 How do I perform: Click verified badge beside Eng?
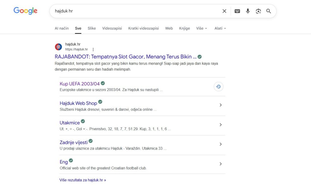71,161
